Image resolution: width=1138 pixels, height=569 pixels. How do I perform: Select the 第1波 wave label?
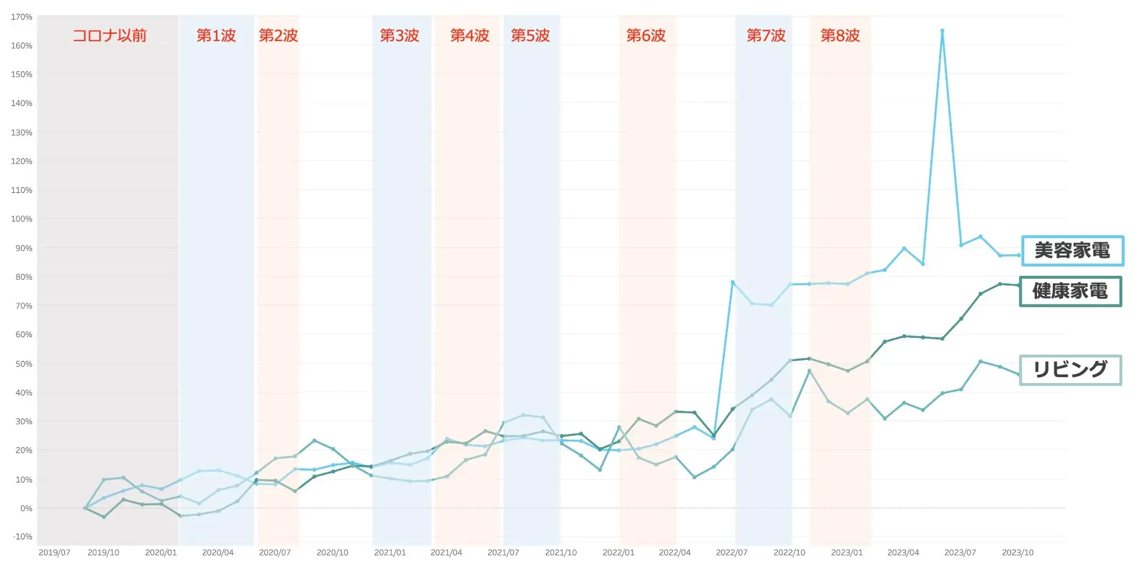click(216, 36)
